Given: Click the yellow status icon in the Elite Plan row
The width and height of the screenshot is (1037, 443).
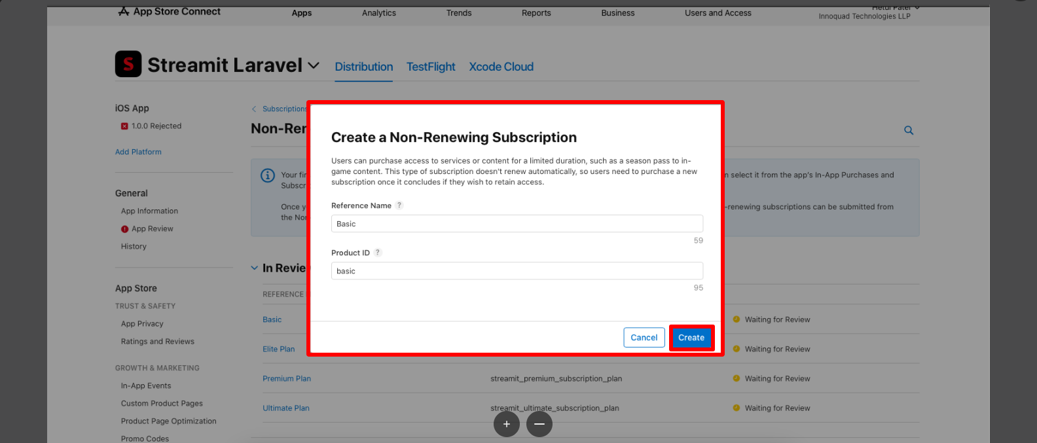Looking at the screenshot, I should (x=737, y=349).
